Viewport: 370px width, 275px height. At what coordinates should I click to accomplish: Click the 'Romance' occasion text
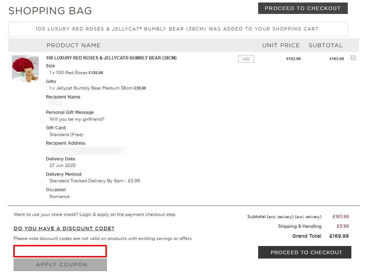click(x=60, y=197)
